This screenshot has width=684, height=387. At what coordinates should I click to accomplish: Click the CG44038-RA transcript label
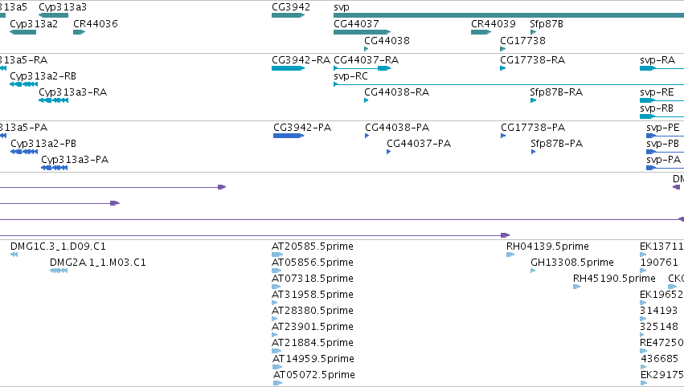tap(396, 92)
